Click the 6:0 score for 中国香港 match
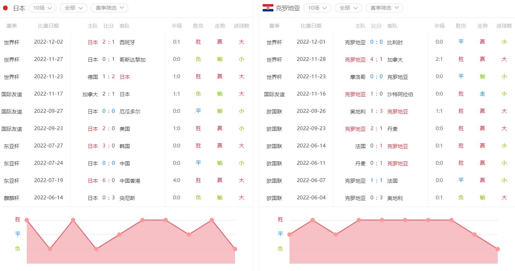The width and height of the screenshot is (515, 271). point(109,181)
